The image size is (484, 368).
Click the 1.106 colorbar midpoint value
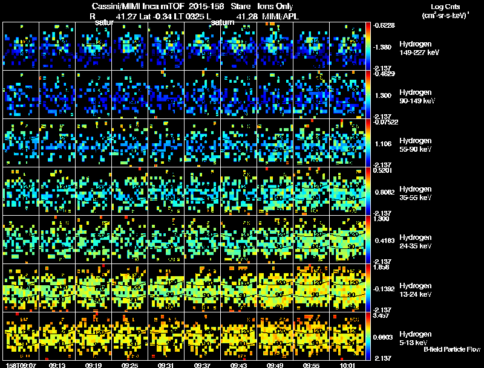click(x=383, y=144)
